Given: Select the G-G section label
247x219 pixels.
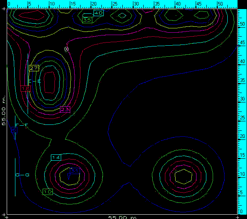Looking at the screenshot, I should coord(22,175).
